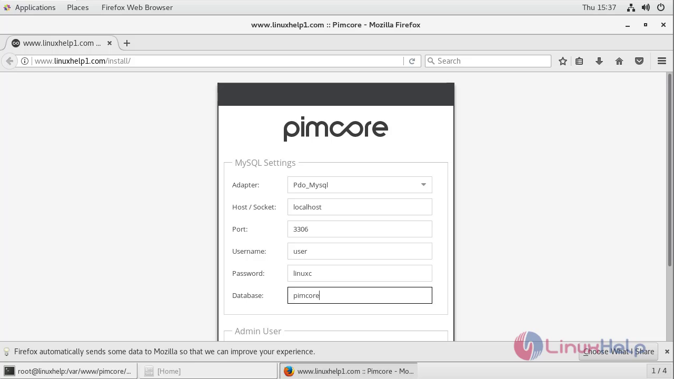Minimize the Firefox window
The image size is (674, 379).
(x=628, y=25)
